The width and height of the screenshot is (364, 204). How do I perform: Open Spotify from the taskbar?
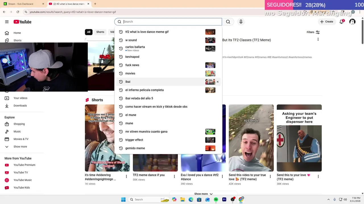tap(216, 199)
